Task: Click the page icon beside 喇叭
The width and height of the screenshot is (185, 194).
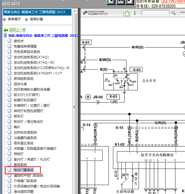Action: [x=10, y=127]
